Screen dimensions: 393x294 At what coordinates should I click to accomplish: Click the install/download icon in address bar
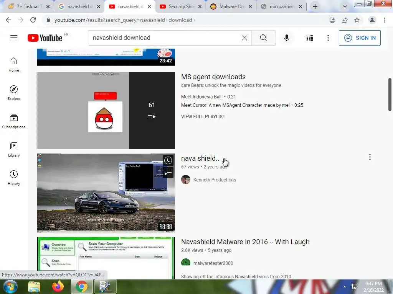[x=332, y=20]
